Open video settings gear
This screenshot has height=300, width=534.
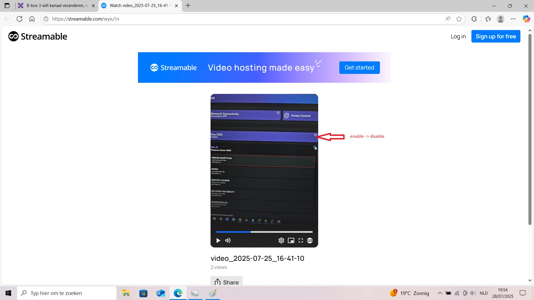click(x=281, y=241)
